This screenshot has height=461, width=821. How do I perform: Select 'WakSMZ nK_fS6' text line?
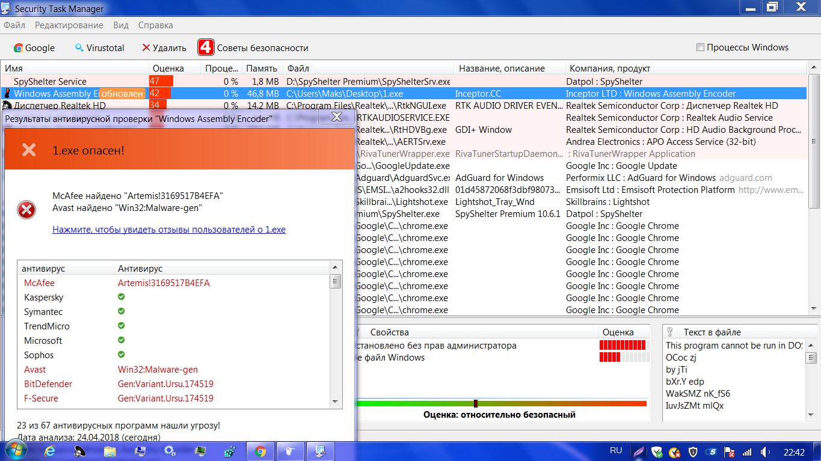coord(698,394)
